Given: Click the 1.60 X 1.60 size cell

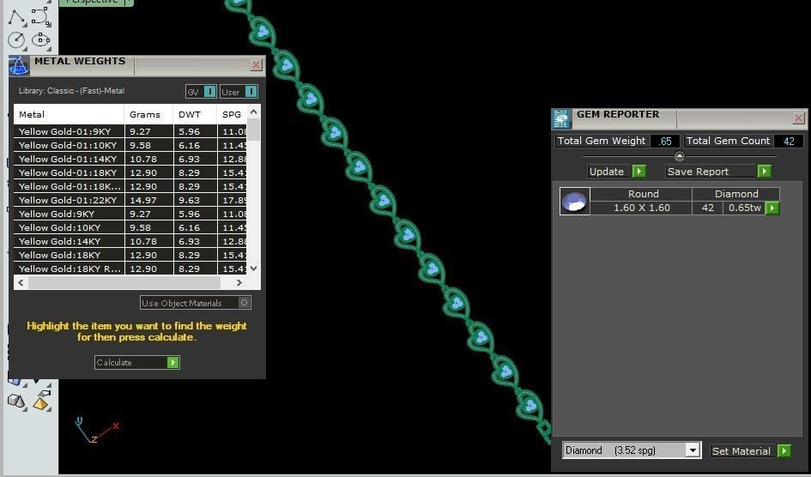Looking at the screenshot, I should click(641, 208).
